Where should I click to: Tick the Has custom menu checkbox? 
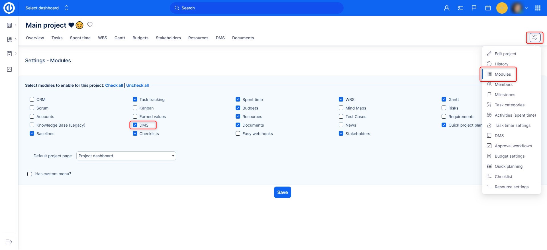click(30, 174)
